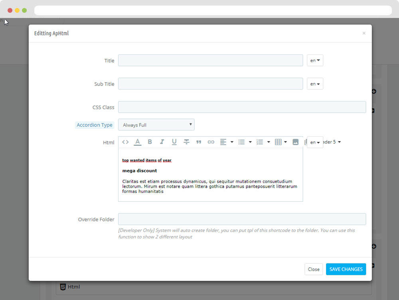Open Accordion Type select box
Screen dimensions: 399x300
coord(156,125)
